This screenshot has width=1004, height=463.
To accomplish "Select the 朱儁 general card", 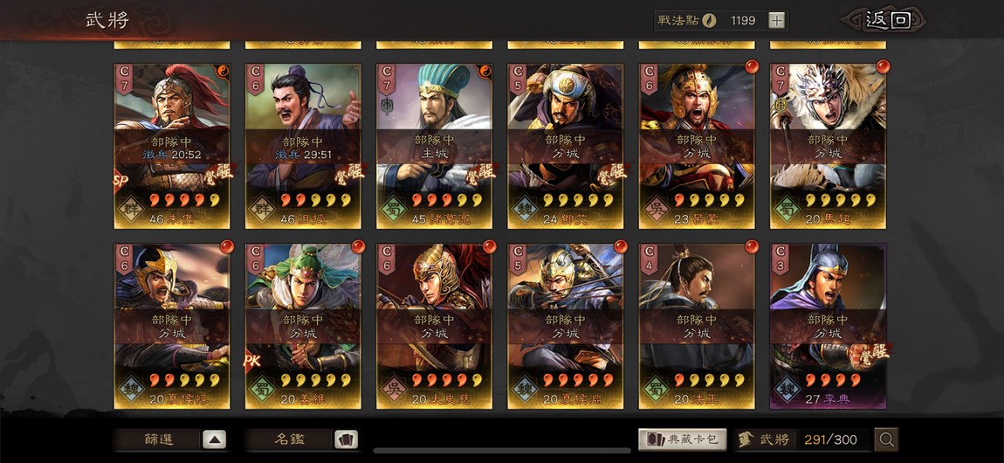I will tap(172, 146).
